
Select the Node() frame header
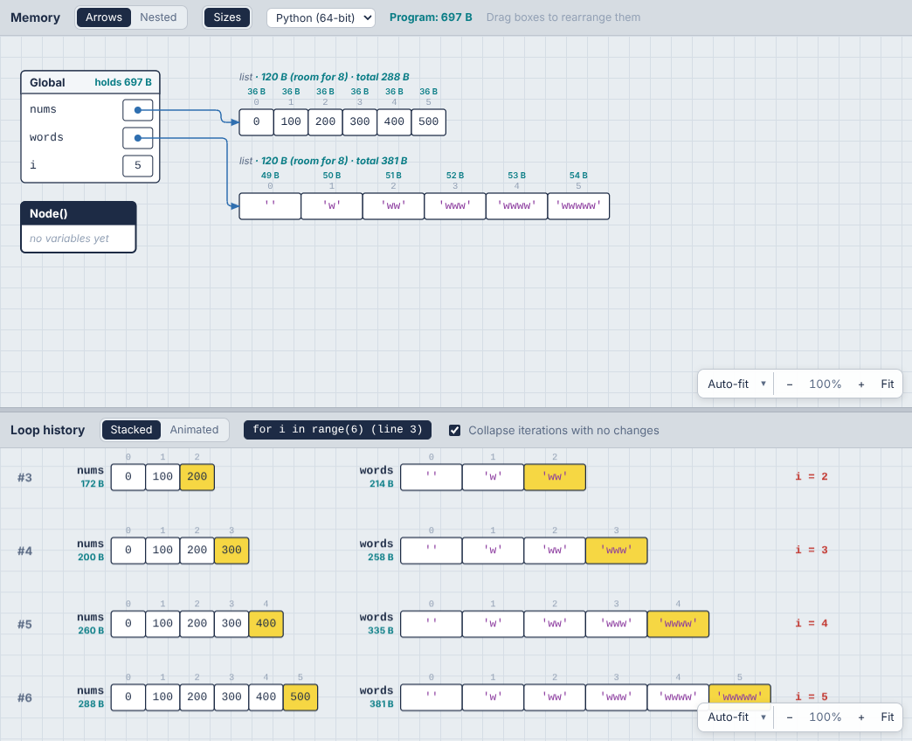click(79, 213)
